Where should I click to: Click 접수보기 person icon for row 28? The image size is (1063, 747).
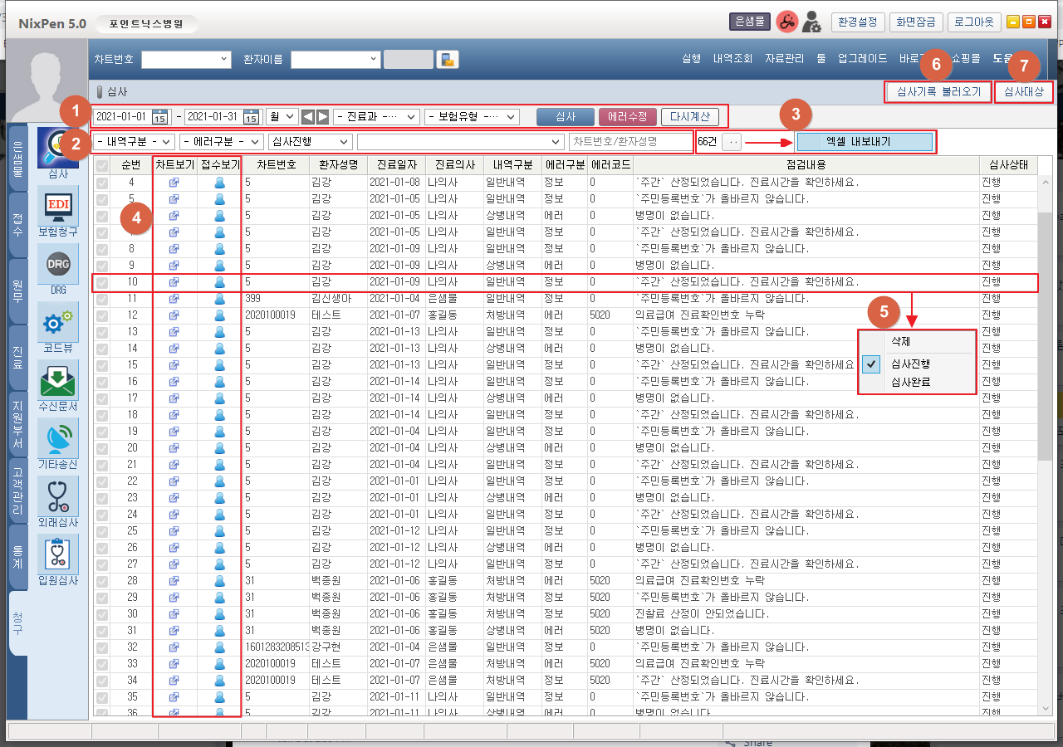[x=219, y=581]
